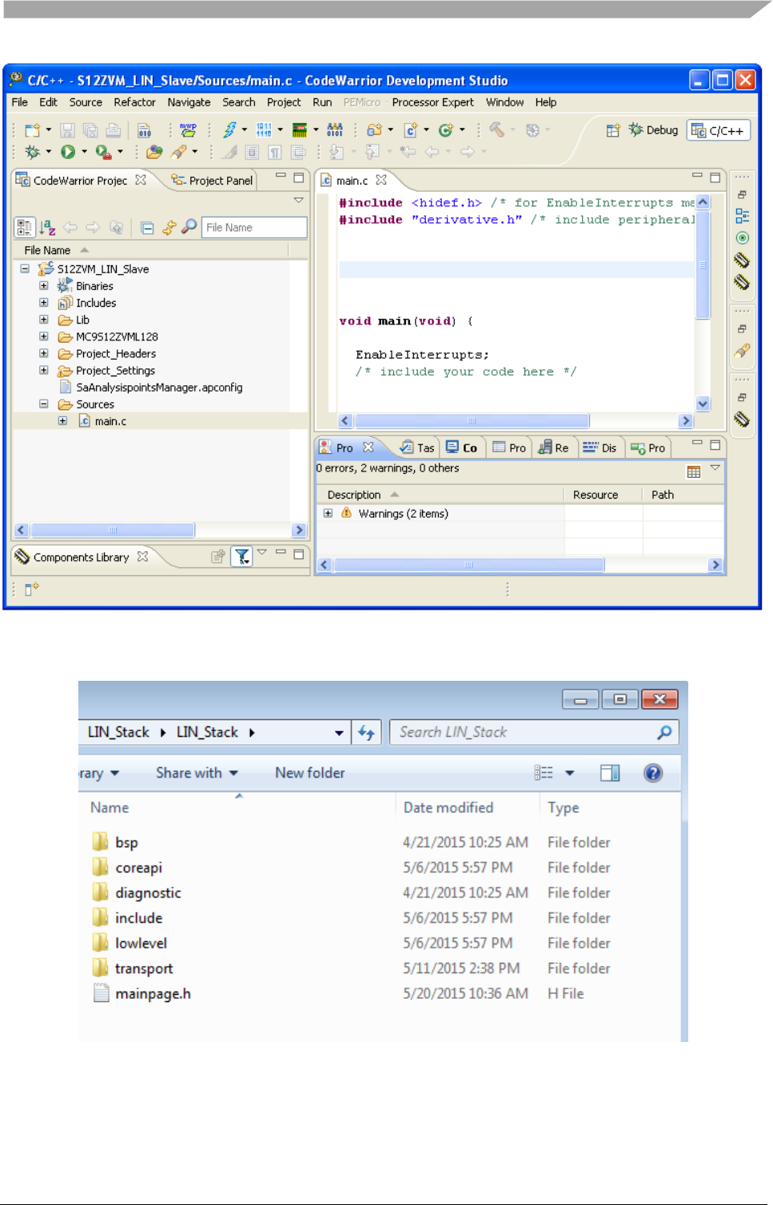Click the external tools run icon
773x1205 pixels.
[x=103, y=152]
